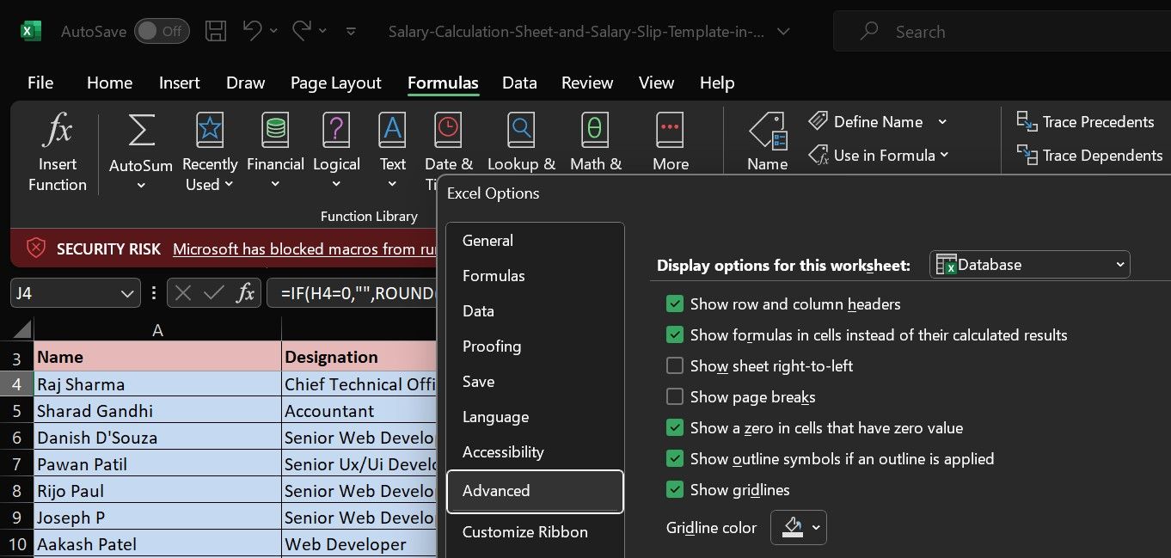Image resolution: width=1171 pixels, height=558 pixels.
Task: Switch to the Data ribbon tab
Action: (x=519, y=83)
